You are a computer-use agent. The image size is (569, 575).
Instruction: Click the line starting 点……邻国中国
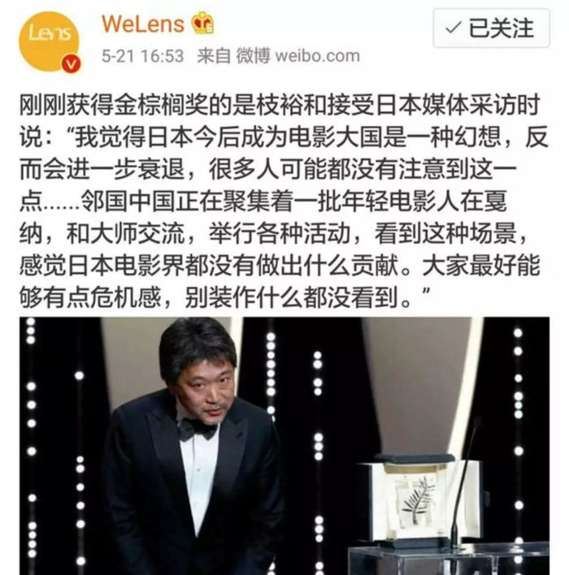[x=263, y=201]
